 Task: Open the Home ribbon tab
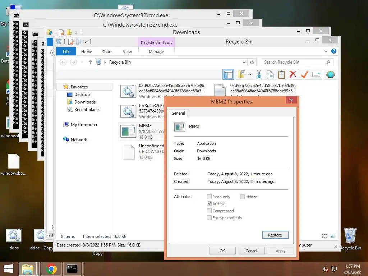pyautogui.click(x=86, y=52)
